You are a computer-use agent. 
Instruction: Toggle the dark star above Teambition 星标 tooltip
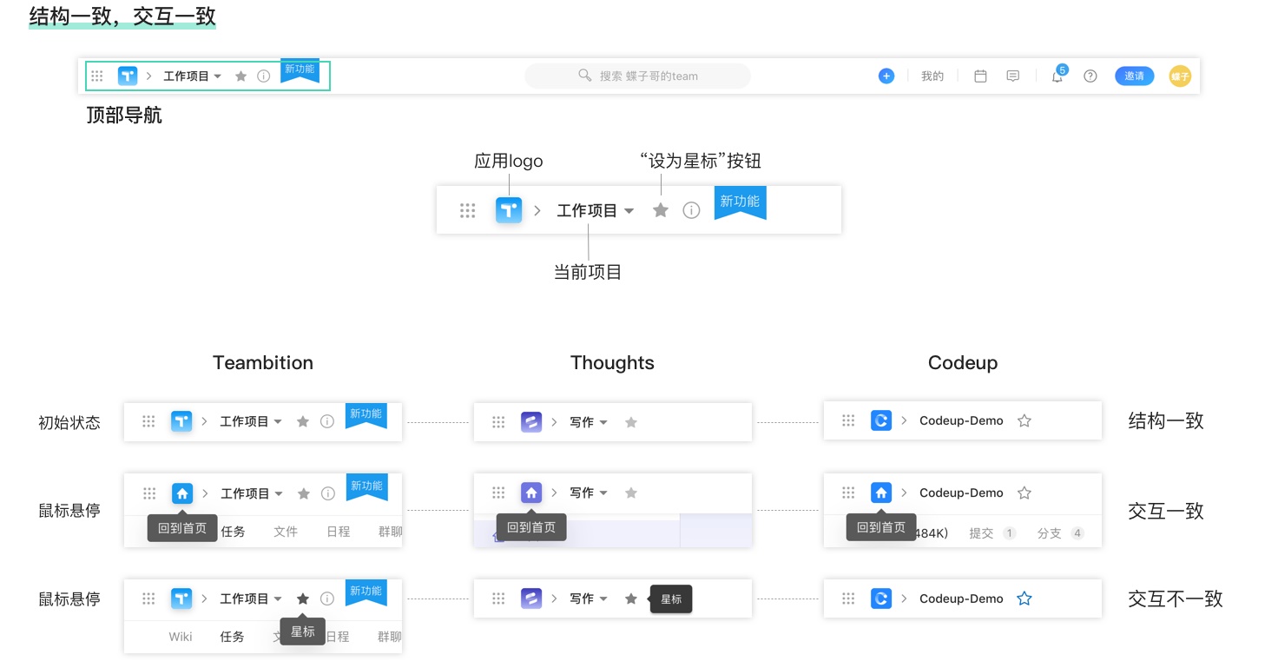pos(303,599)
